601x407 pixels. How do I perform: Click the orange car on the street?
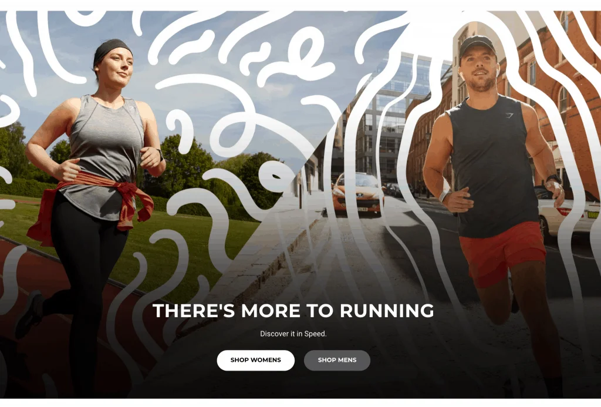coord(357,193)
